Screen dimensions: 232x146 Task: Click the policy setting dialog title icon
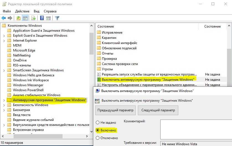(x=97, y=91)
